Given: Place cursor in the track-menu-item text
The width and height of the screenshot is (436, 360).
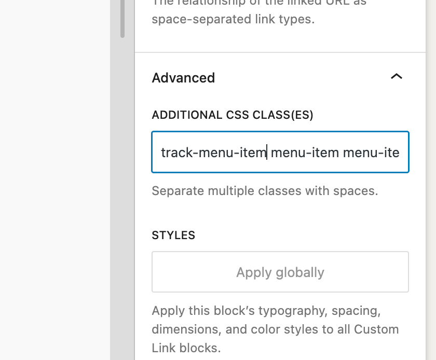Looking at the screenshot, I should click(x=213, y=153).
